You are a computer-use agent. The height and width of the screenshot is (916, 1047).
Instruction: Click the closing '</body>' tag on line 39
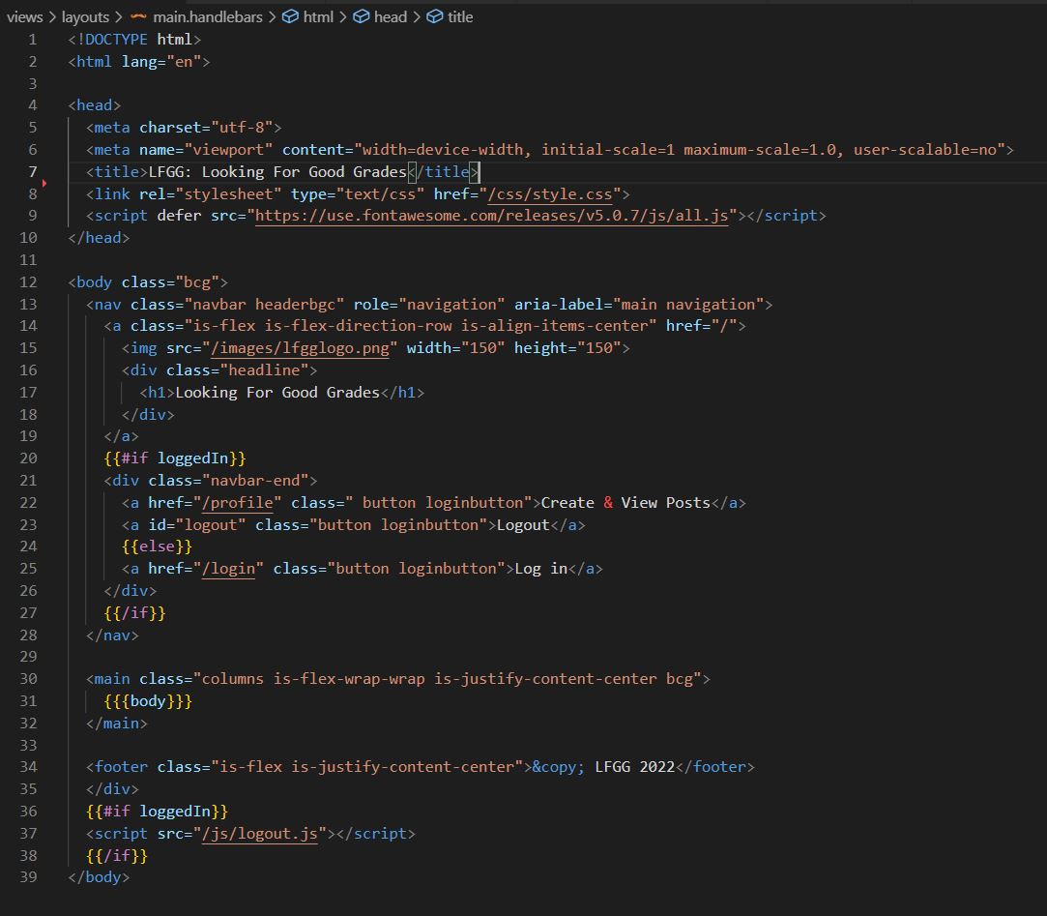(99, 877)
